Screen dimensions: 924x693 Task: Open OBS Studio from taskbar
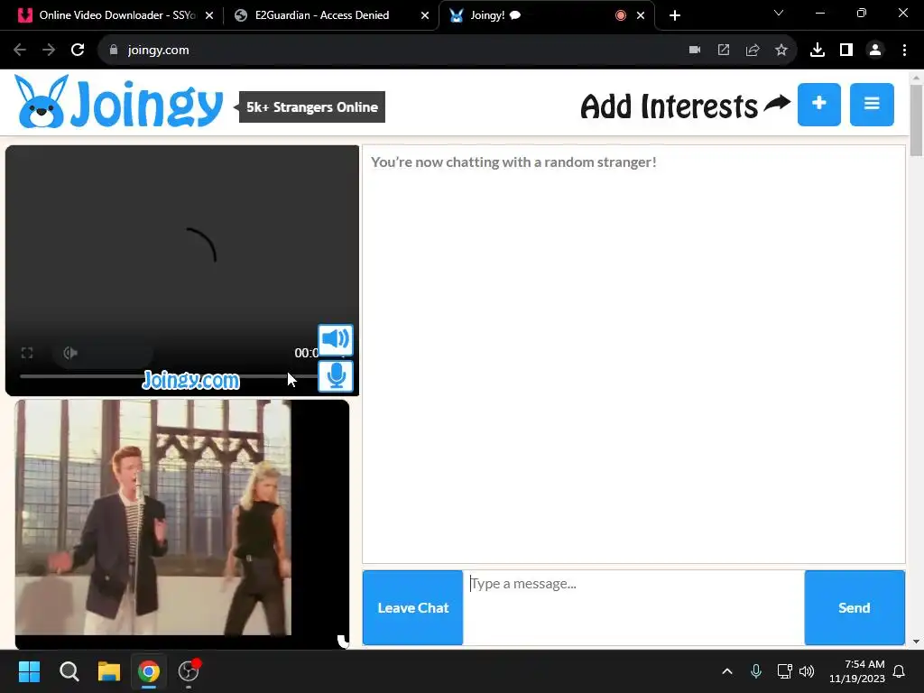tap(189, 671)
